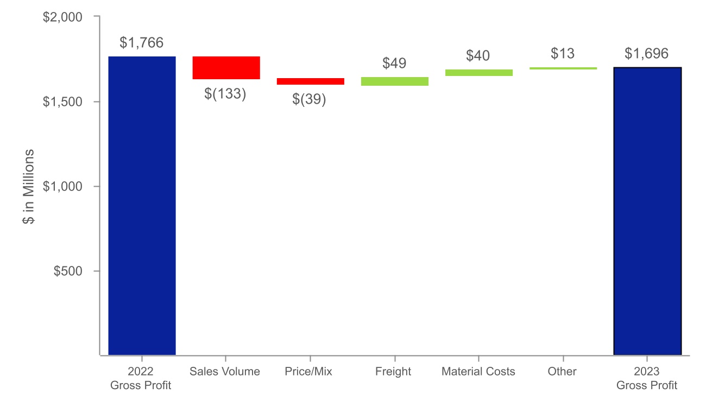Select the $13 data label

(563, 53)
